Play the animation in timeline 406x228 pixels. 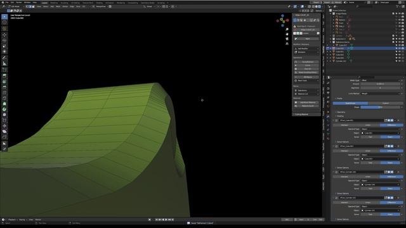[x=166, y=220]
